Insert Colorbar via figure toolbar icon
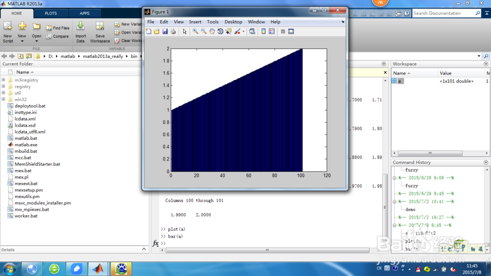The height and width of the screenshot is (276, 491). coord(263,31)
